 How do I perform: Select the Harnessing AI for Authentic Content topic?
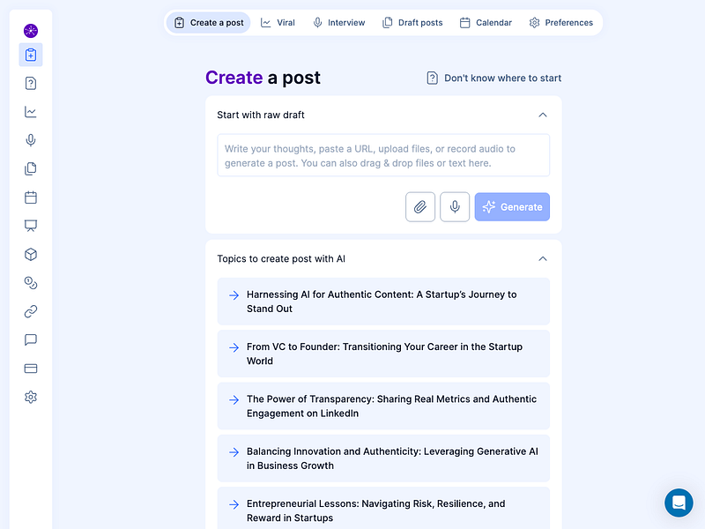coord(382,302)
